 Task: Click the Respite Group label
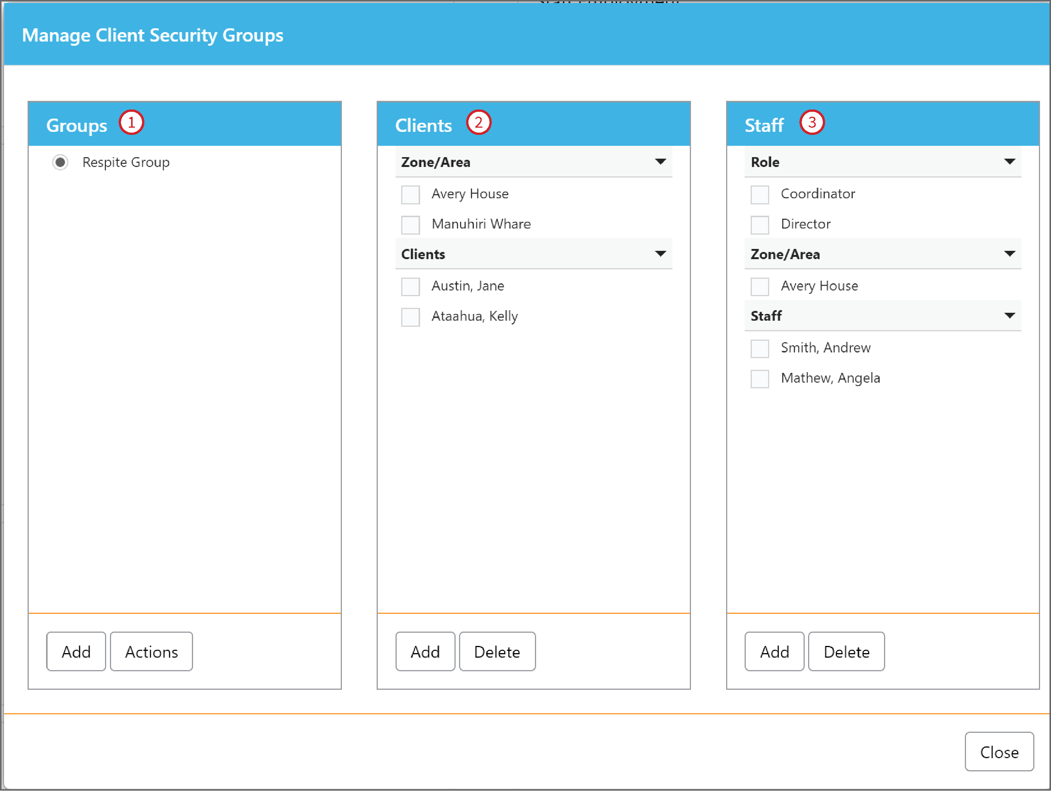pyautogui.click(x=126, y=162)
